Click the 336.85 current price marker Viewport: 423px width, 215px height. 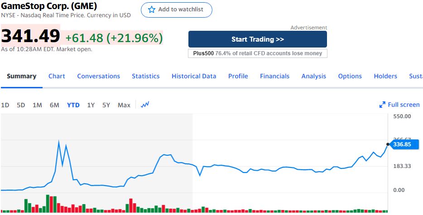click(404, 144)
